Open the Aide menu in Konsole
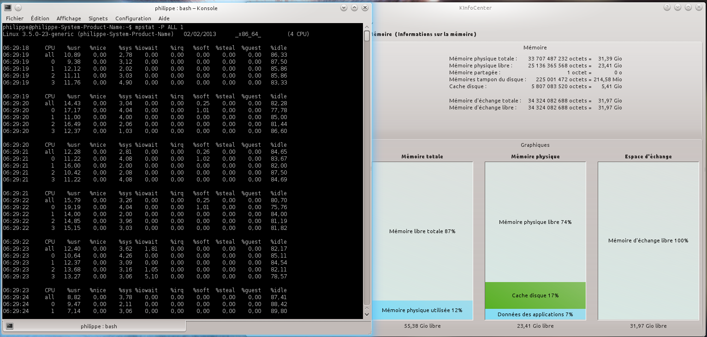 pyautogui.click(x=164, y=18)
